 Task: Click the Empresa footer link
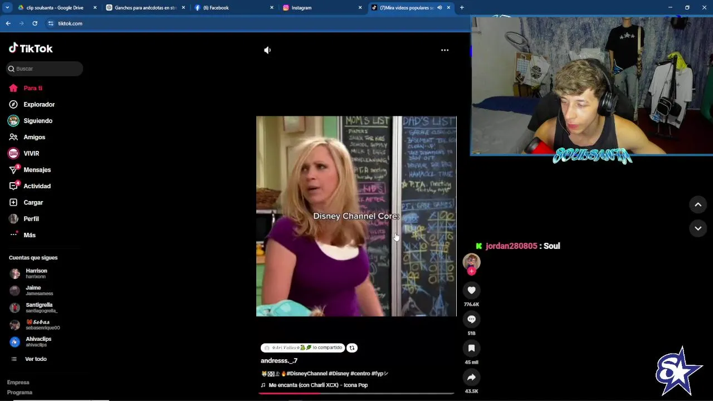coord(18,382)
